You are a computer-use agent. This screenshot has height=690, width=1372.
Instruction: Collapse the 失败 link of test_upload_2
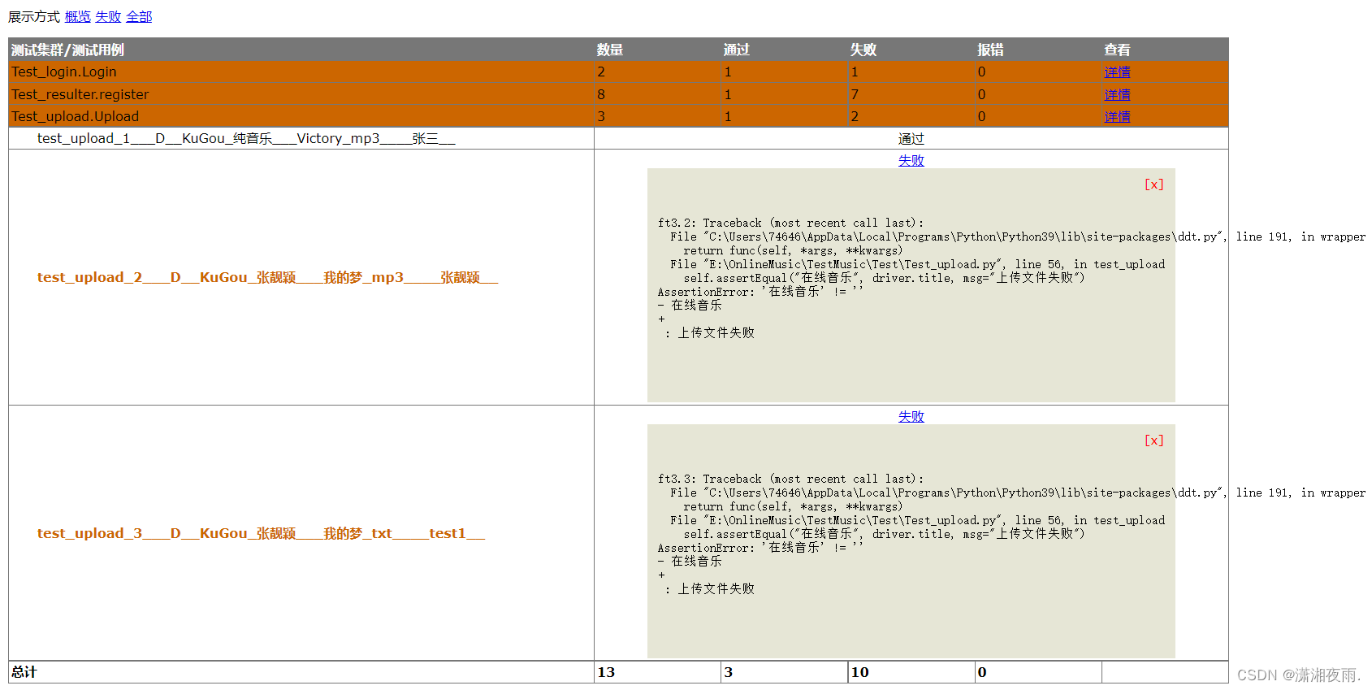click(911, 160)
